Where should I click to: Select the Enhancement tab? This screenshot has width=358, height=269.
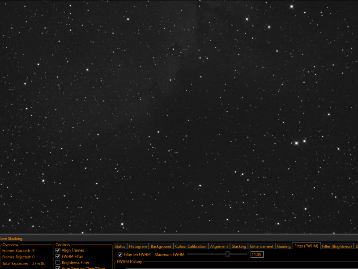coord(262,246)
